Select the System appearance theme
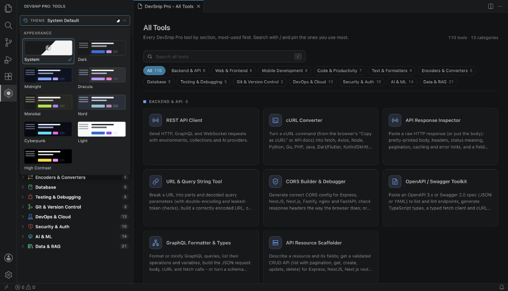This screenshot has width=508, height=291. (48, 51)
